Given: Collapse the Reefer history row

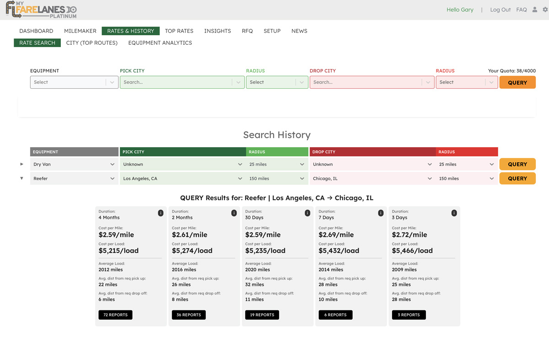Looking at the screenshot, I should point(22,178).
